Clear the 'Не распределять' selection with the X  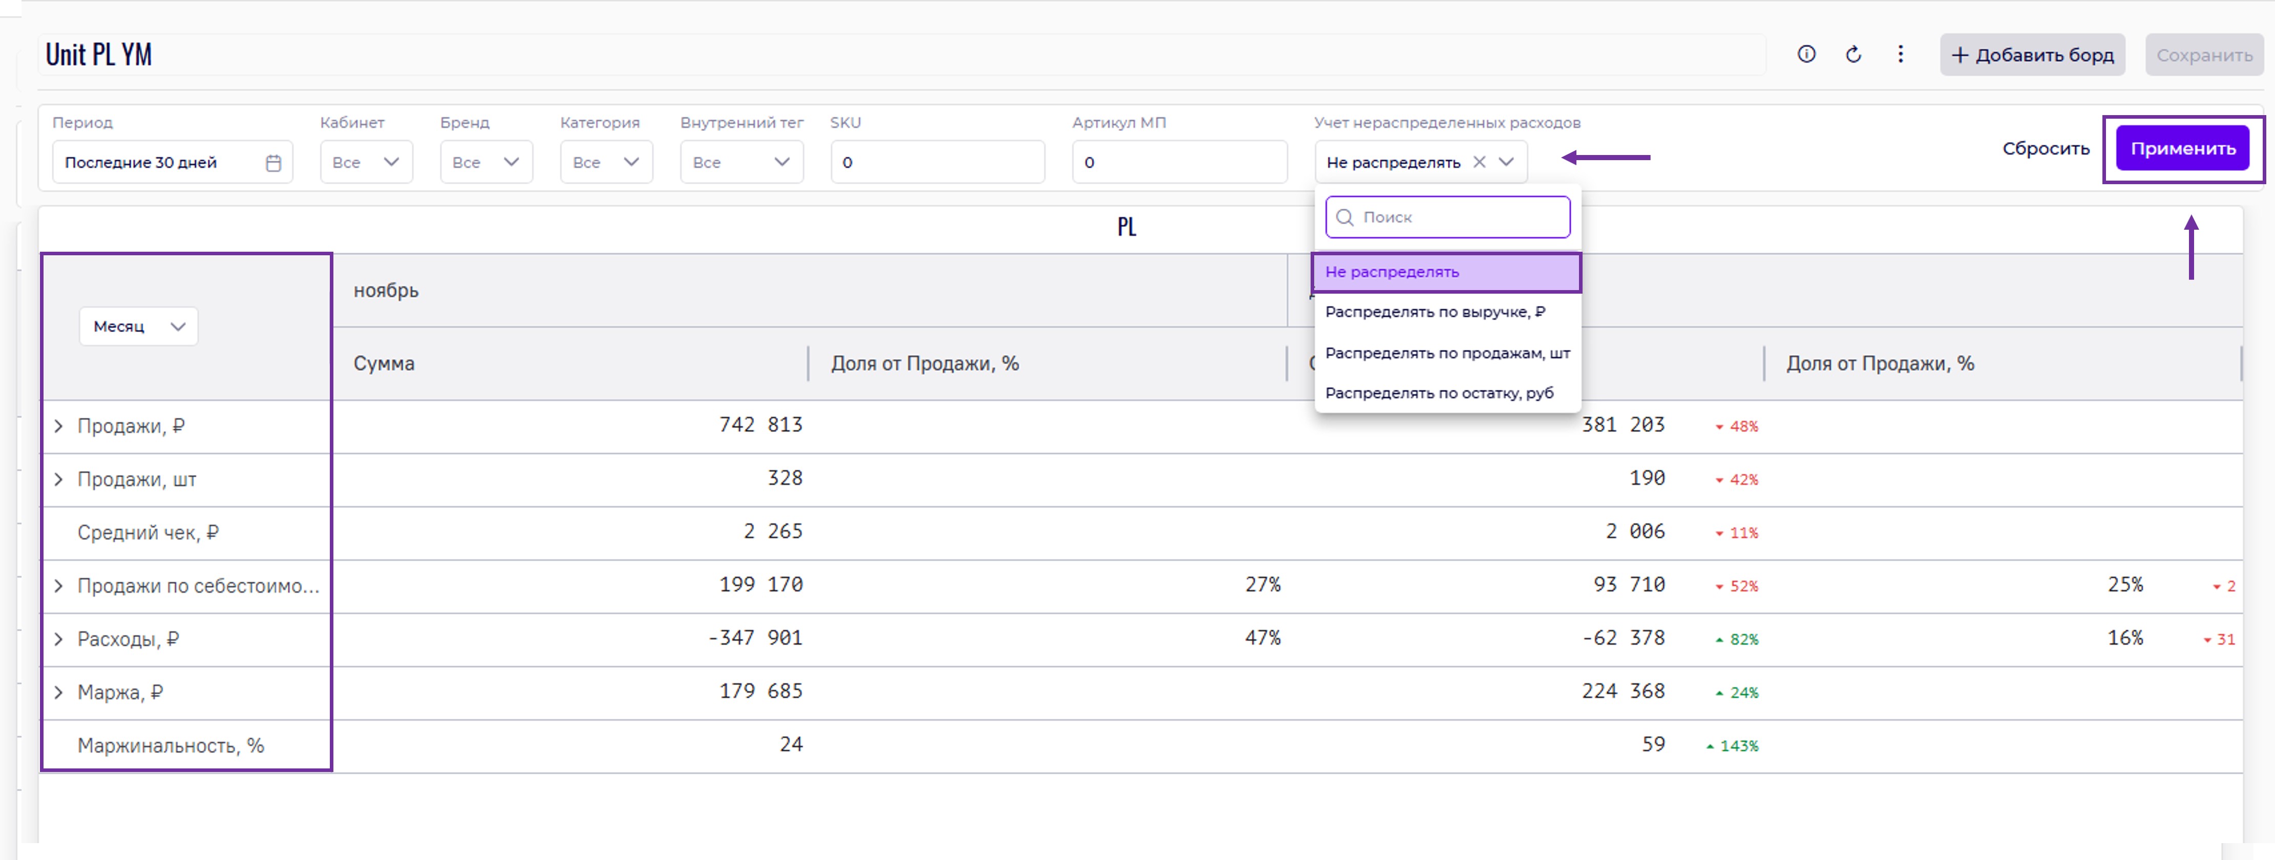tap(1479, 162)
